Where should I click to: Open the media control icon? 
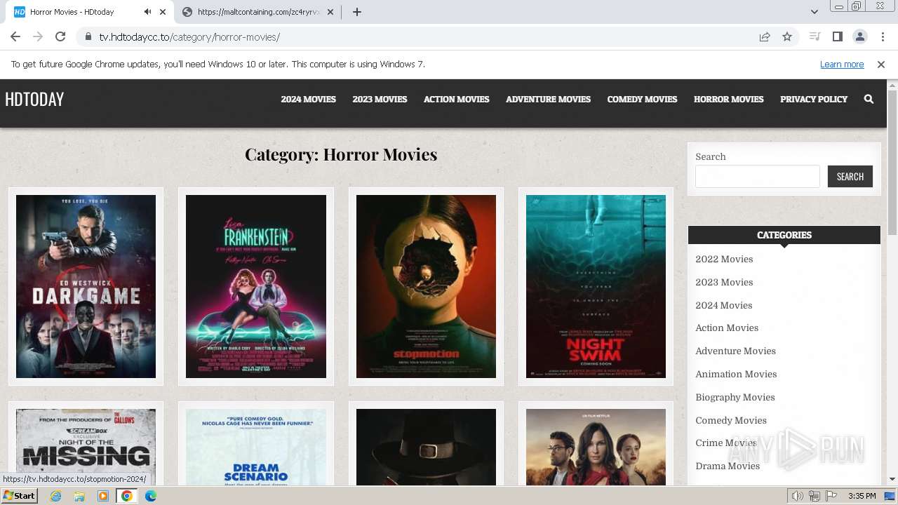pyautogui.click(x=815, y=37)
